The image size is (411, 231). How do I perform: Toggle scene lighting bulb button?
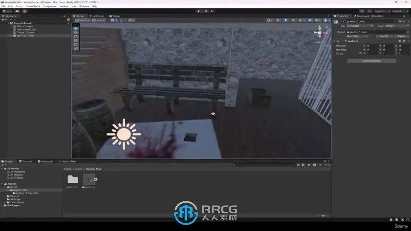[286, 20]
